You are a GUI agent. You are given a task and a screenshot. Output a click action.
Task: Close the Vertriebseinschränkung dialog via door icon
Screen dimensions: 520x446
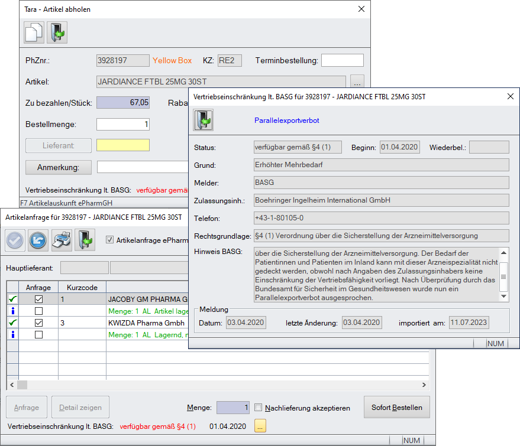pos(204,121)
